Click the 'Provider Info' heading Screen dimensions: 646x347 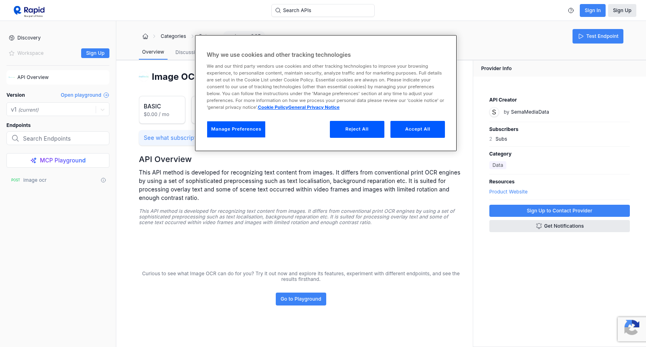coord(496,69)
